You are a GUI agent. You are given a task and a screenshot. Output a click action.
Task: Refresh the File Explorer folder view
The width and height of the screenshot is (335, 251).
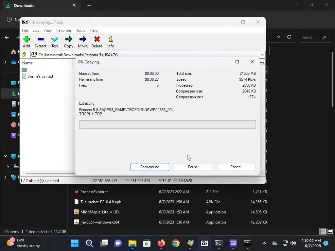point(289,37)
